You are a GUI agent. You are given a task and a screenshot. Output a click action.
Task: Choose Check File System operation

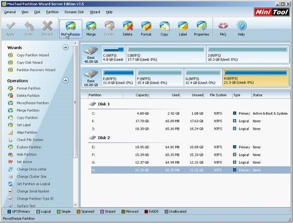(x=26, y=140)
